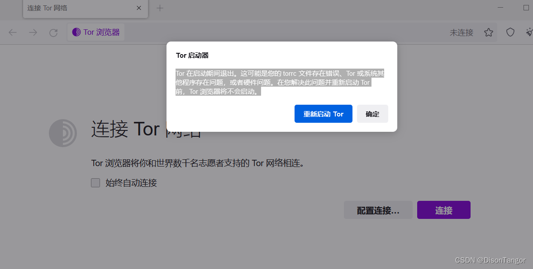Reload the current page
Viewport: 533px width, 269px height.
point(53,32)
